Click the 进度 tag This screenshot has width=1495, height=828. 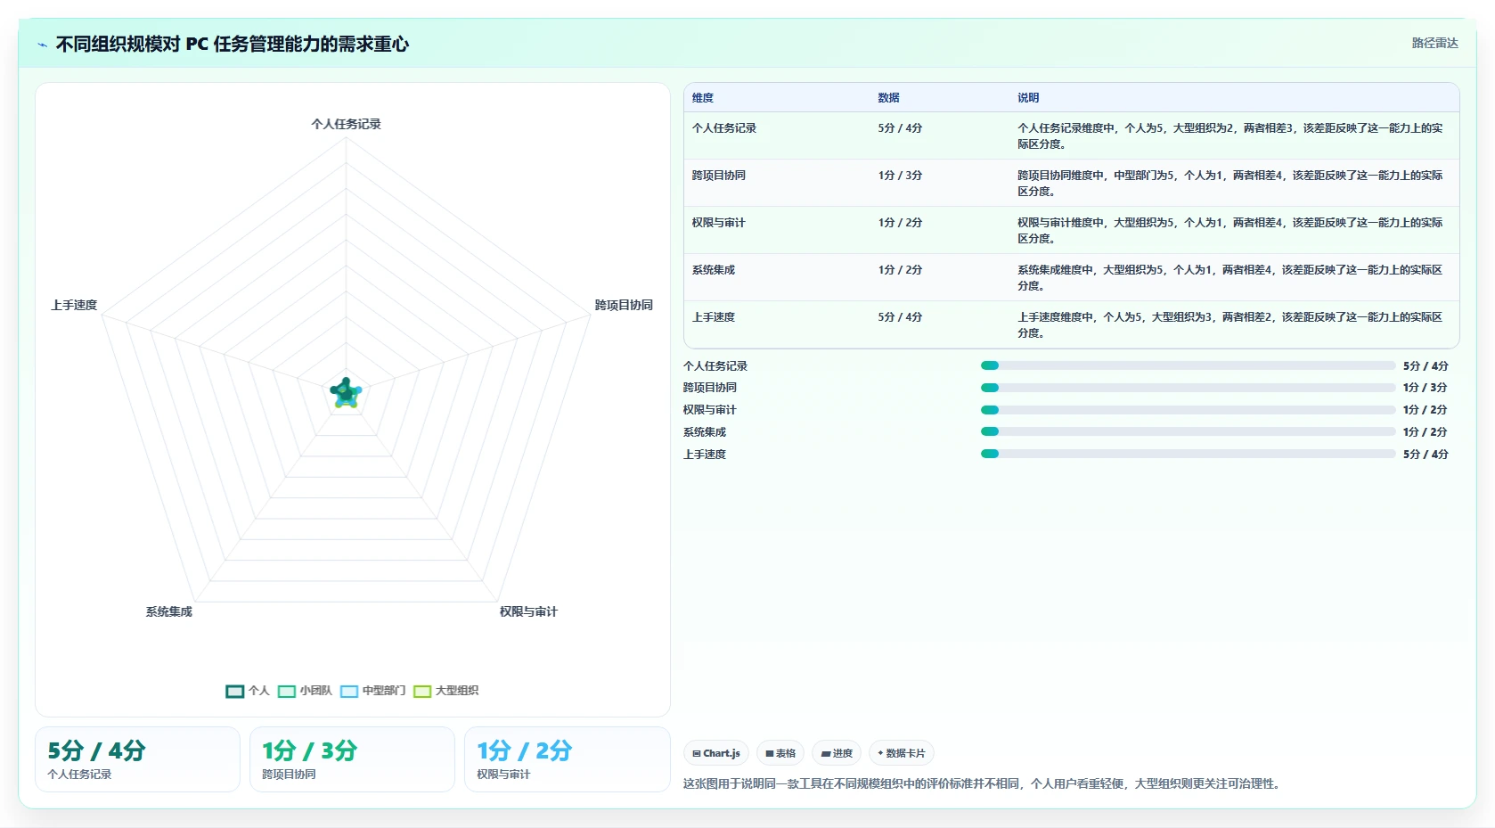click(837, 753)
